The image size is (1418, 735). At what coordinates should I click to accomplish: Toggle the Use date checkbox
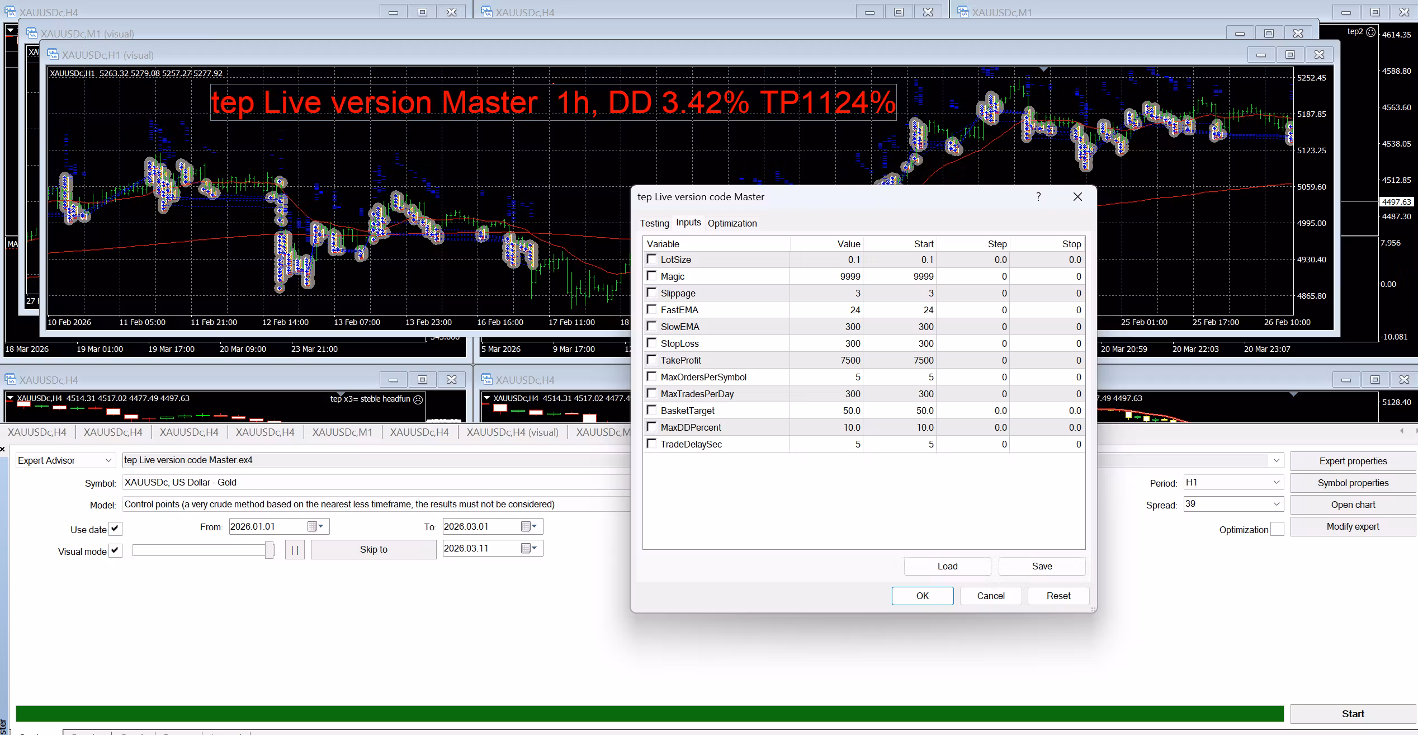point(115,529)
